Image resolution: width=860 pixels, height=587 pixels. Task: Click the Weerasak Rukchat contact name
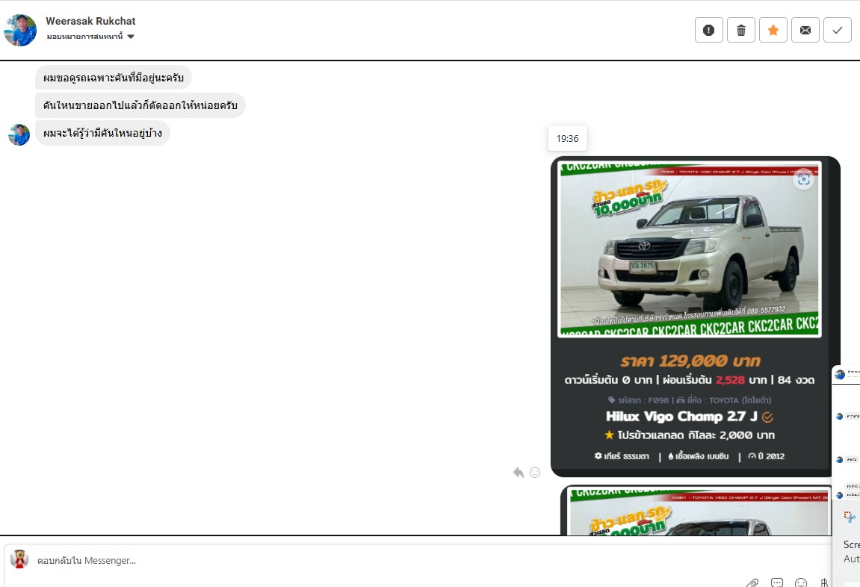point(90,21)
